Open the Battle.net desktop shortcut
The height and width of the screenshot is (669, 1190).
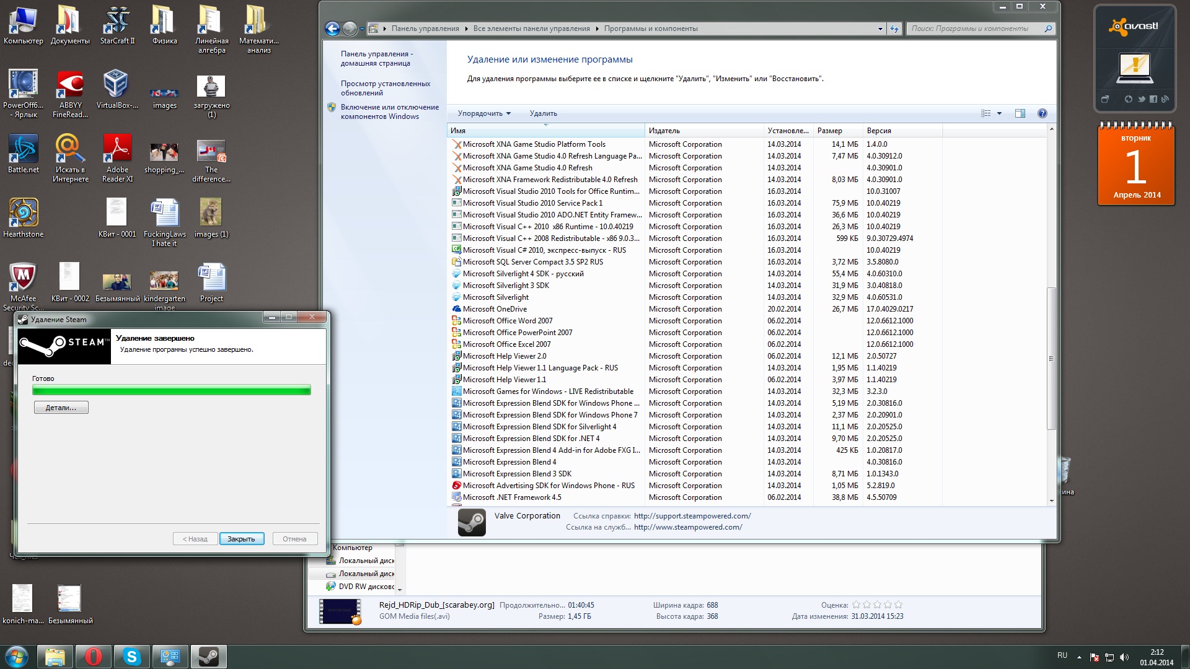pyautogui.click(x=23, y=154)
